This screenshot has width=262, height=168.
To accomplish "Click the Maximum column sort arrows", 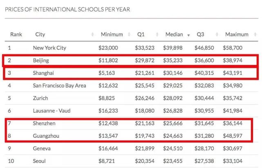I will click(x=255, y=34).
